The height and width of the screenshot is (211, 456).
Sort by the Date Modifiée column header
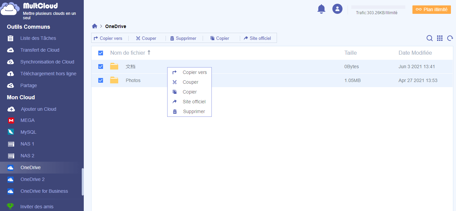(x=415, y=53)
